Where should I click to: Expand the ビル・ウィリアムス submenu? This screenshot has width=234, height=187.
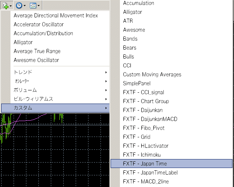click(55, 99)
